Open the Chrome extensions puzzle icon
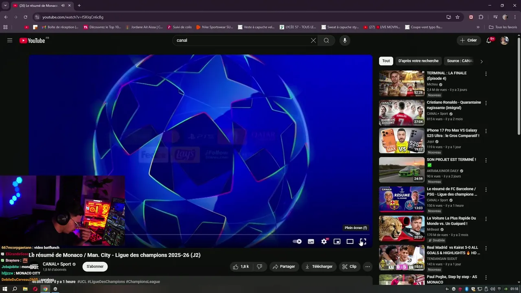The width and height of the screenshot is (521, 293). (x=481, y=17)
